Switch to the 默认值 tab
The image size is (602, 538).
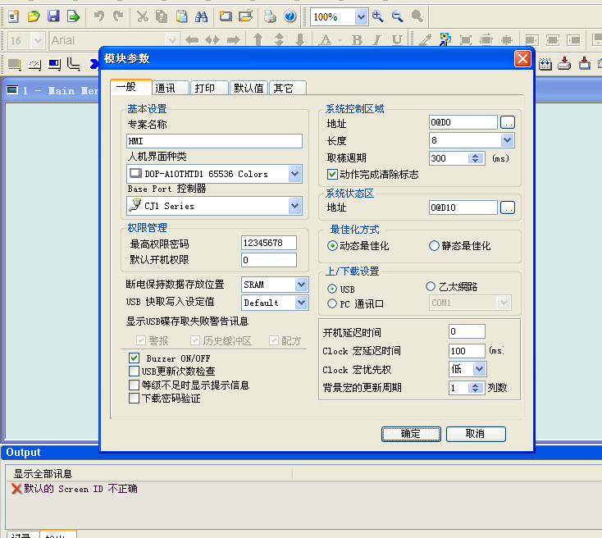pyautogui.click(x=248, y=89)
